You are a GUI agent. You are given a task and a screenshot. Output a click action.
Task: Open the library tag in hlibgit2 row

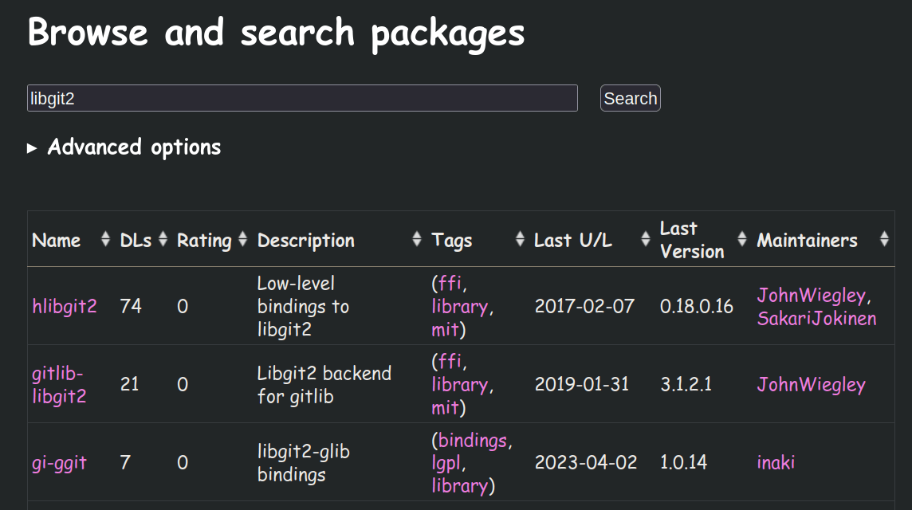pos(459,307)
